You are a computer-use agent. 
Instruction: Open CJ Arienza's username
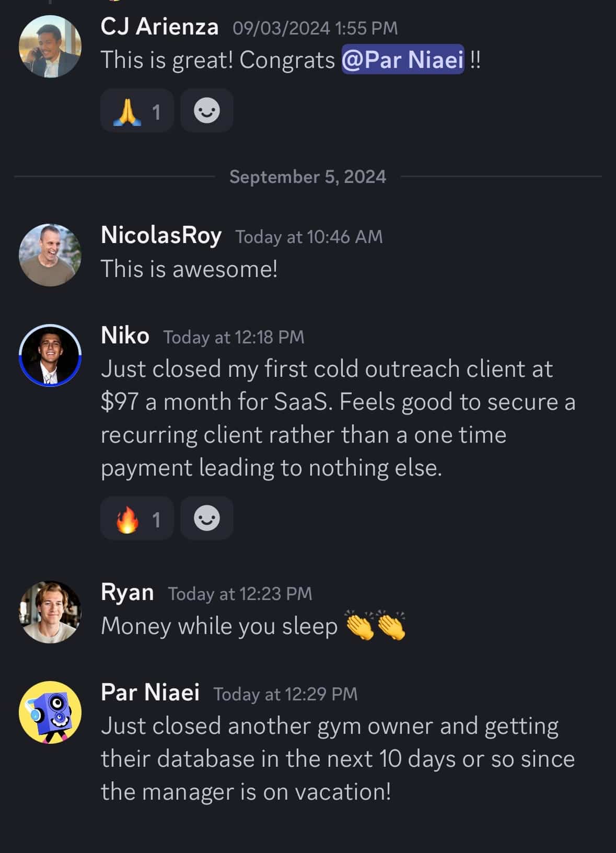point(159,27)
